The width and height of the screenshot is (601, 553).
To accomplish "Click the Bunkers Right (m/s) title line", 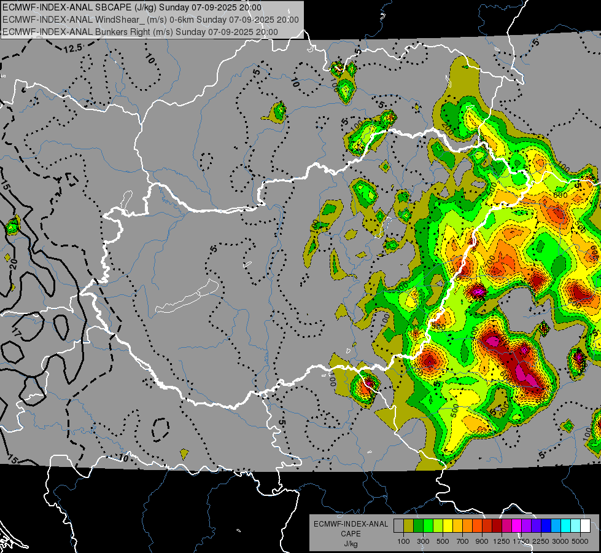I will point(140,32).
